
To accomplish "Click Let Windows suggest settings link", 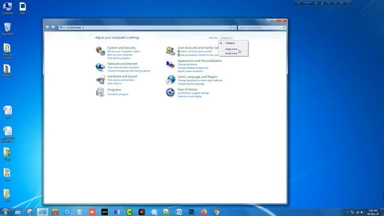I will pyautogui.click(x=193, y=93).
